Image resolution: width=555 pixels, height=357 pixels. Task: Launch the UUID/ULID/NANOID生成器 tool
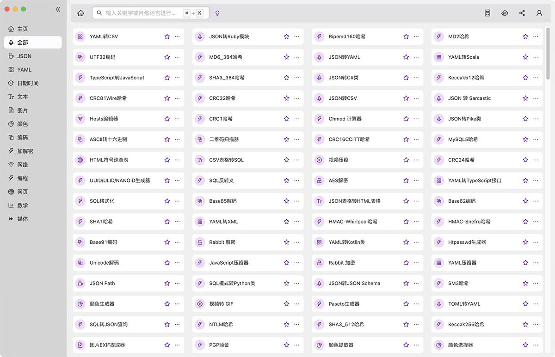(x=120, y=181)
